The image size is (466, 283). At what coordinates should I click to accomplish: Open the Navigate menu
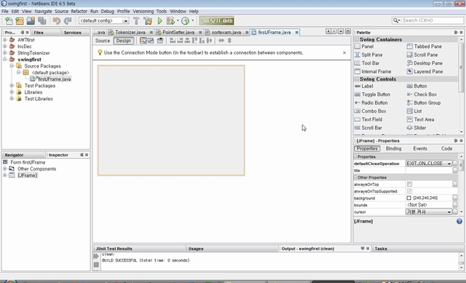coord(43,12)
